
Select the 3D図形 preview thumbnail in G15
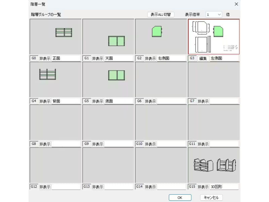(x=214, y=165)
